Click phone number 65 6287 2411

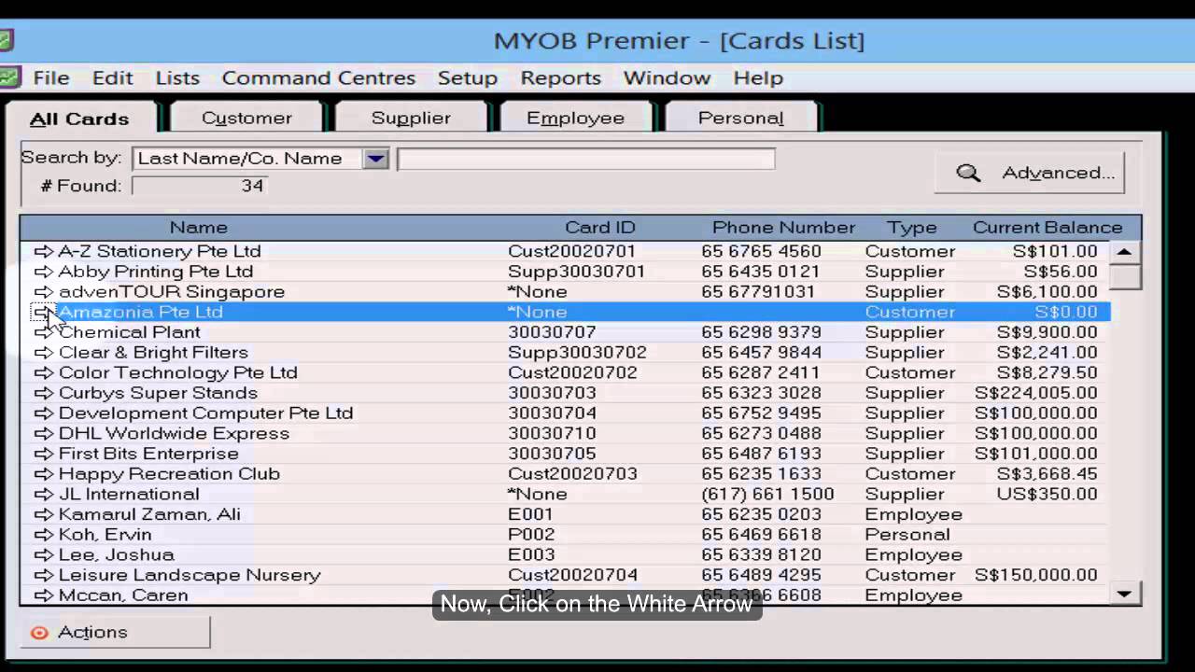[762, 373]
